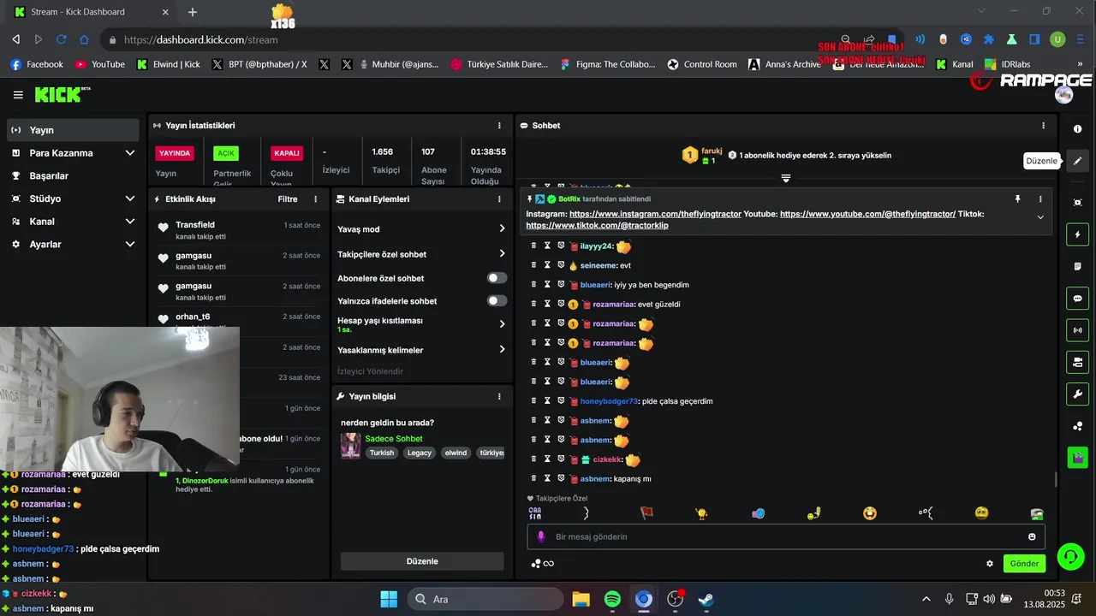
Task: Open the Facebook bookmark
Action: [x=37, y=64]
